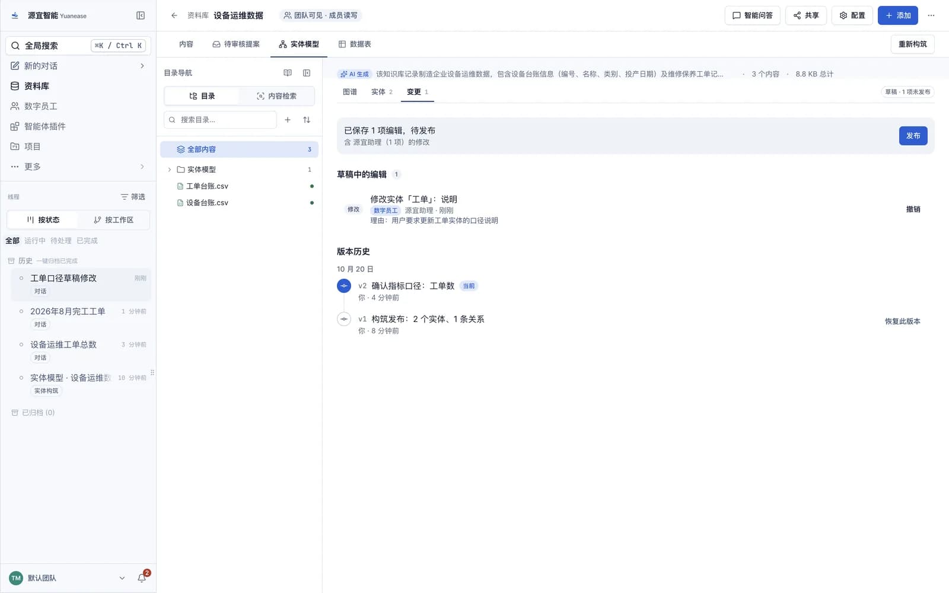The height and width of the screenshot is (593, 949).
Task: Click 恢复此版本 for v1
Action: 902,321
